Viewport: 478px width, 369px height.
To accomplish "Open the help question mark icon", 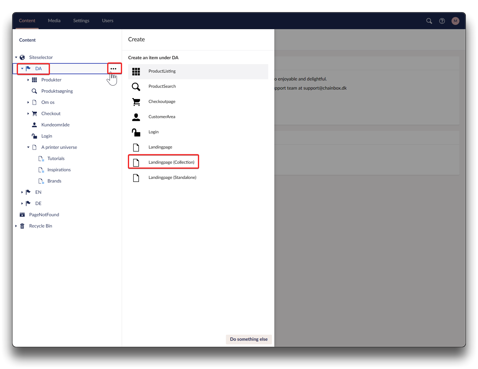I will [442, 21].
